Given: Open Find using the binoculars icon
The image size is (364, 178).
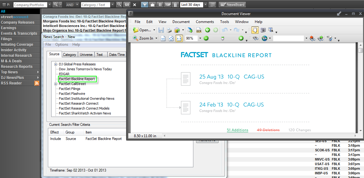Looking at the screenshot, I should (256, 38).
